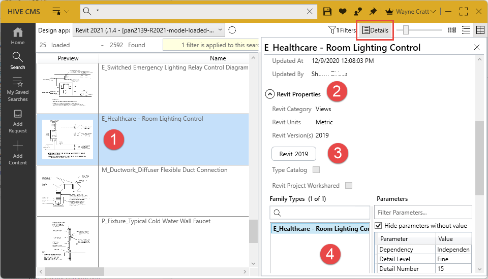488x279 pixels.
Task: Click the Dependency parameter row
Action: point(424,250)
